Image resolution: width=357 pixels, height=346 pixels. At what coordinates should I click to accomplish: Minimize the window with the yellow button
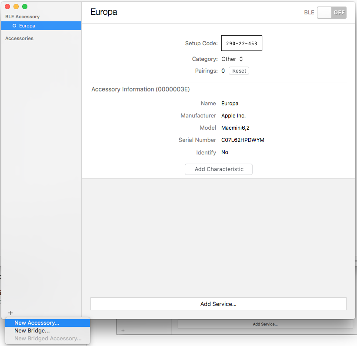tap(16, 7)
